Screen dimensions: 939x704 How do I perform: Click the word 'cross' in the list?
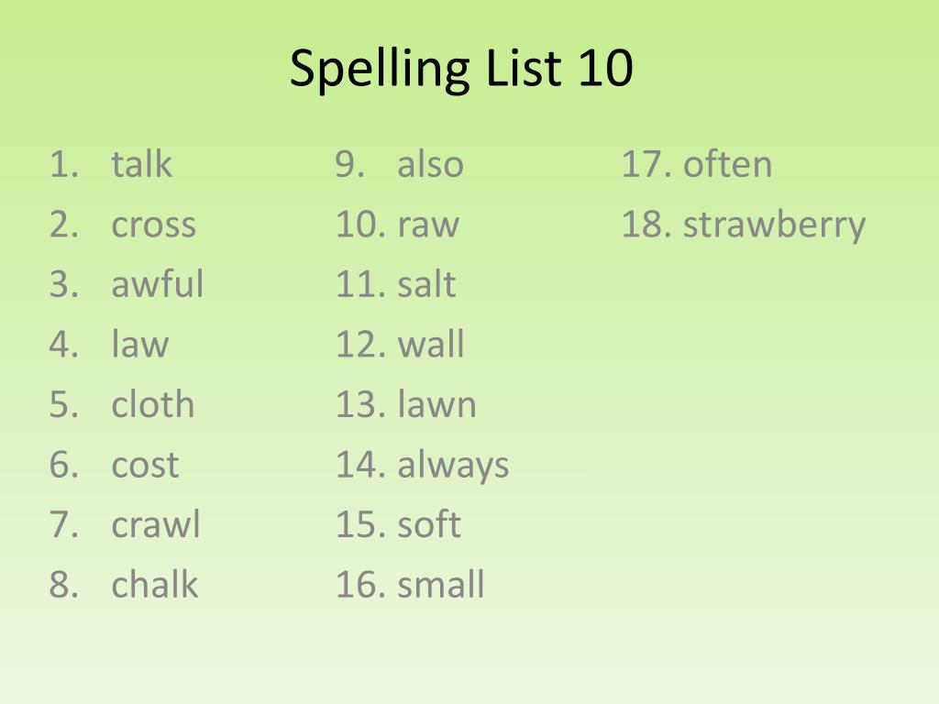click(154, 225)
